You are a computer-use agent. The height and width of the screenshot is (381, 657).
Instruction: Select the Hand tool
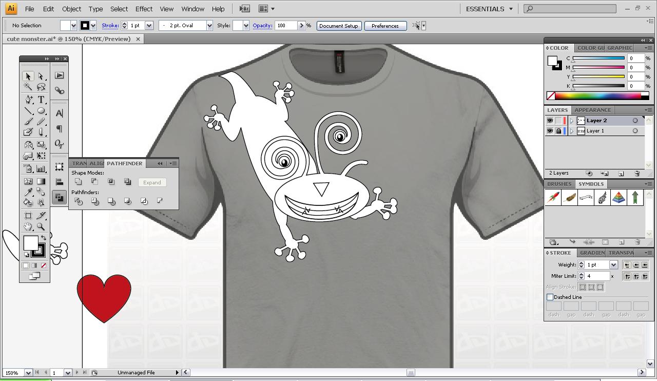pyautogui.click(x=28, y=226)
